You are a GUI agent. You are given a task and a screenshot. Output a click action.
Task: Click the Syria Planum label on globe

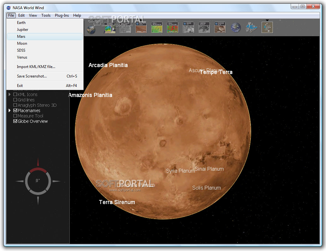point(181,171)
